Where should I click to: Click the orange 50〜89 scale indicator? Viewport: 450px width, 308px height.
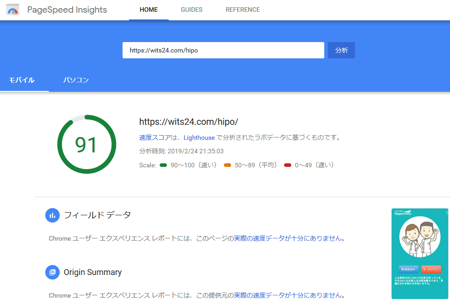tap(227, 165)
